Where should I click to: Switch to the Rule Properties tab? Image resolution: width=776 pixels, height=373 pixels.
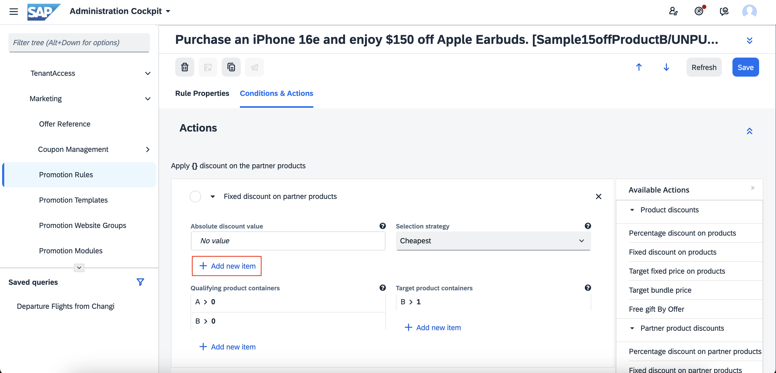(202, 93)
